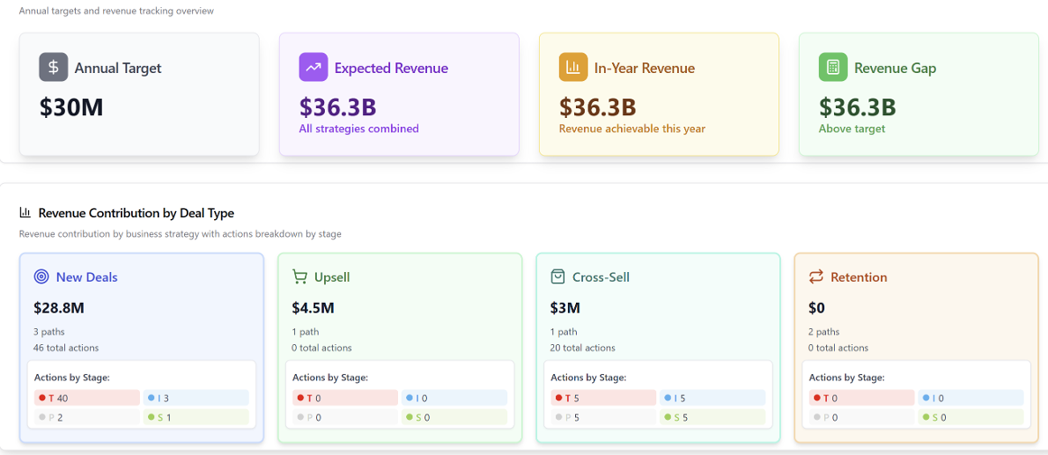Click the '3 paths' text in New Deals
Screen dimensions: 1048x455
(x=49, y=332)
